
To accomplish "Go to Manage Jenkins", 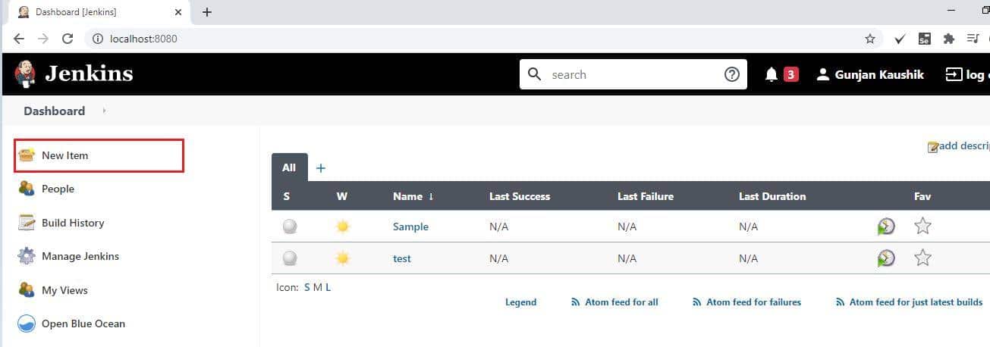I will click(80, 256).
